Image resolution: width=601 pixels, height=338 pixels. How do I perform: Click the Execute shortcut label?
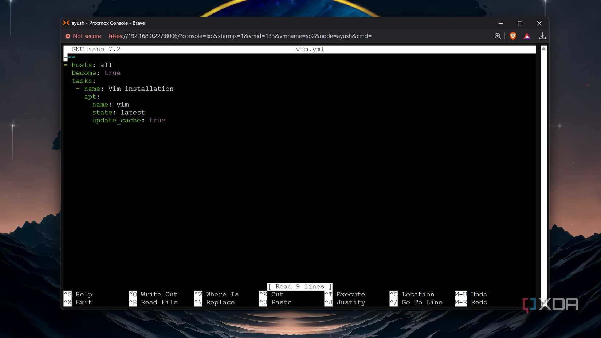351,294
